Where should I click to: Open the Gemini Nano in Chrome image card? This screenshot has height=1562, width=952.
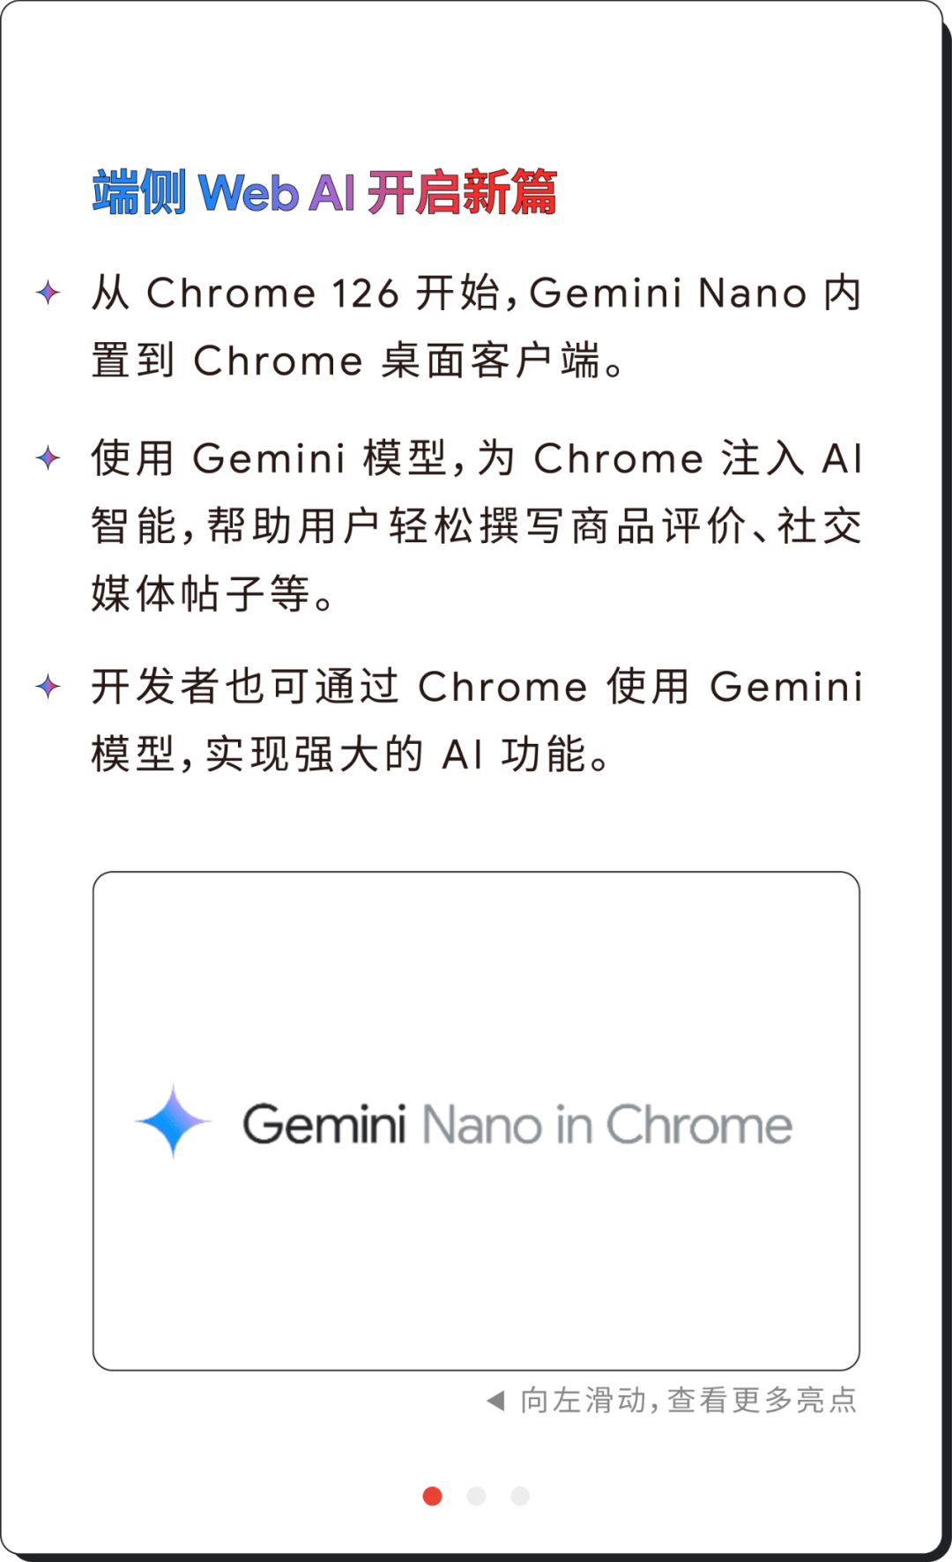(476, 1120)
